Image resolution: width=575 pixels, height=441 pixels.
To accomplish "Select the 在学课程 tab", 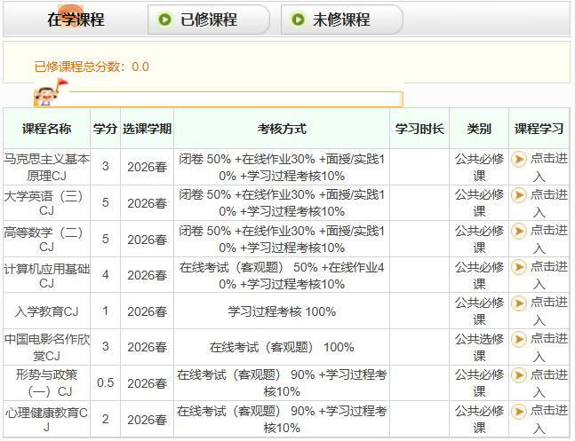I will pyautogui.click(x=76, y=20).
